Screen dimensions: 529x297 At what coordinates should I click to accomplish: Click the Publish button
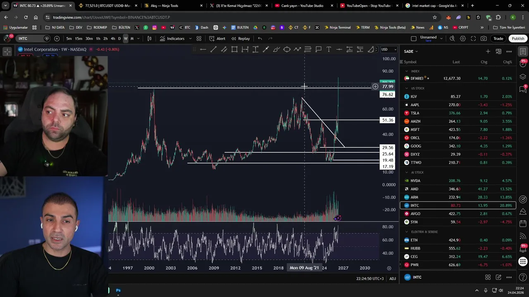pyautogui.click(x=518, y=38)
